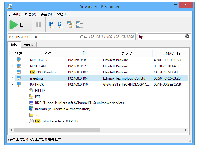Click IP address 192.168.0.96
This screenshot has height=153, width=201.
coord(77,60)
